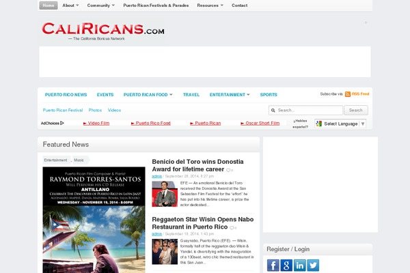The height and width of the screenshot is (273, 410).
Task: Open the Select Language dropdown
Action: tap(340, 124)
